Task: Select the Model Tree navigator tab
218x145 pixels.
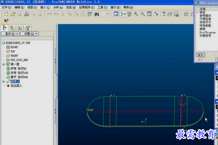Action: tap(4, 28)
